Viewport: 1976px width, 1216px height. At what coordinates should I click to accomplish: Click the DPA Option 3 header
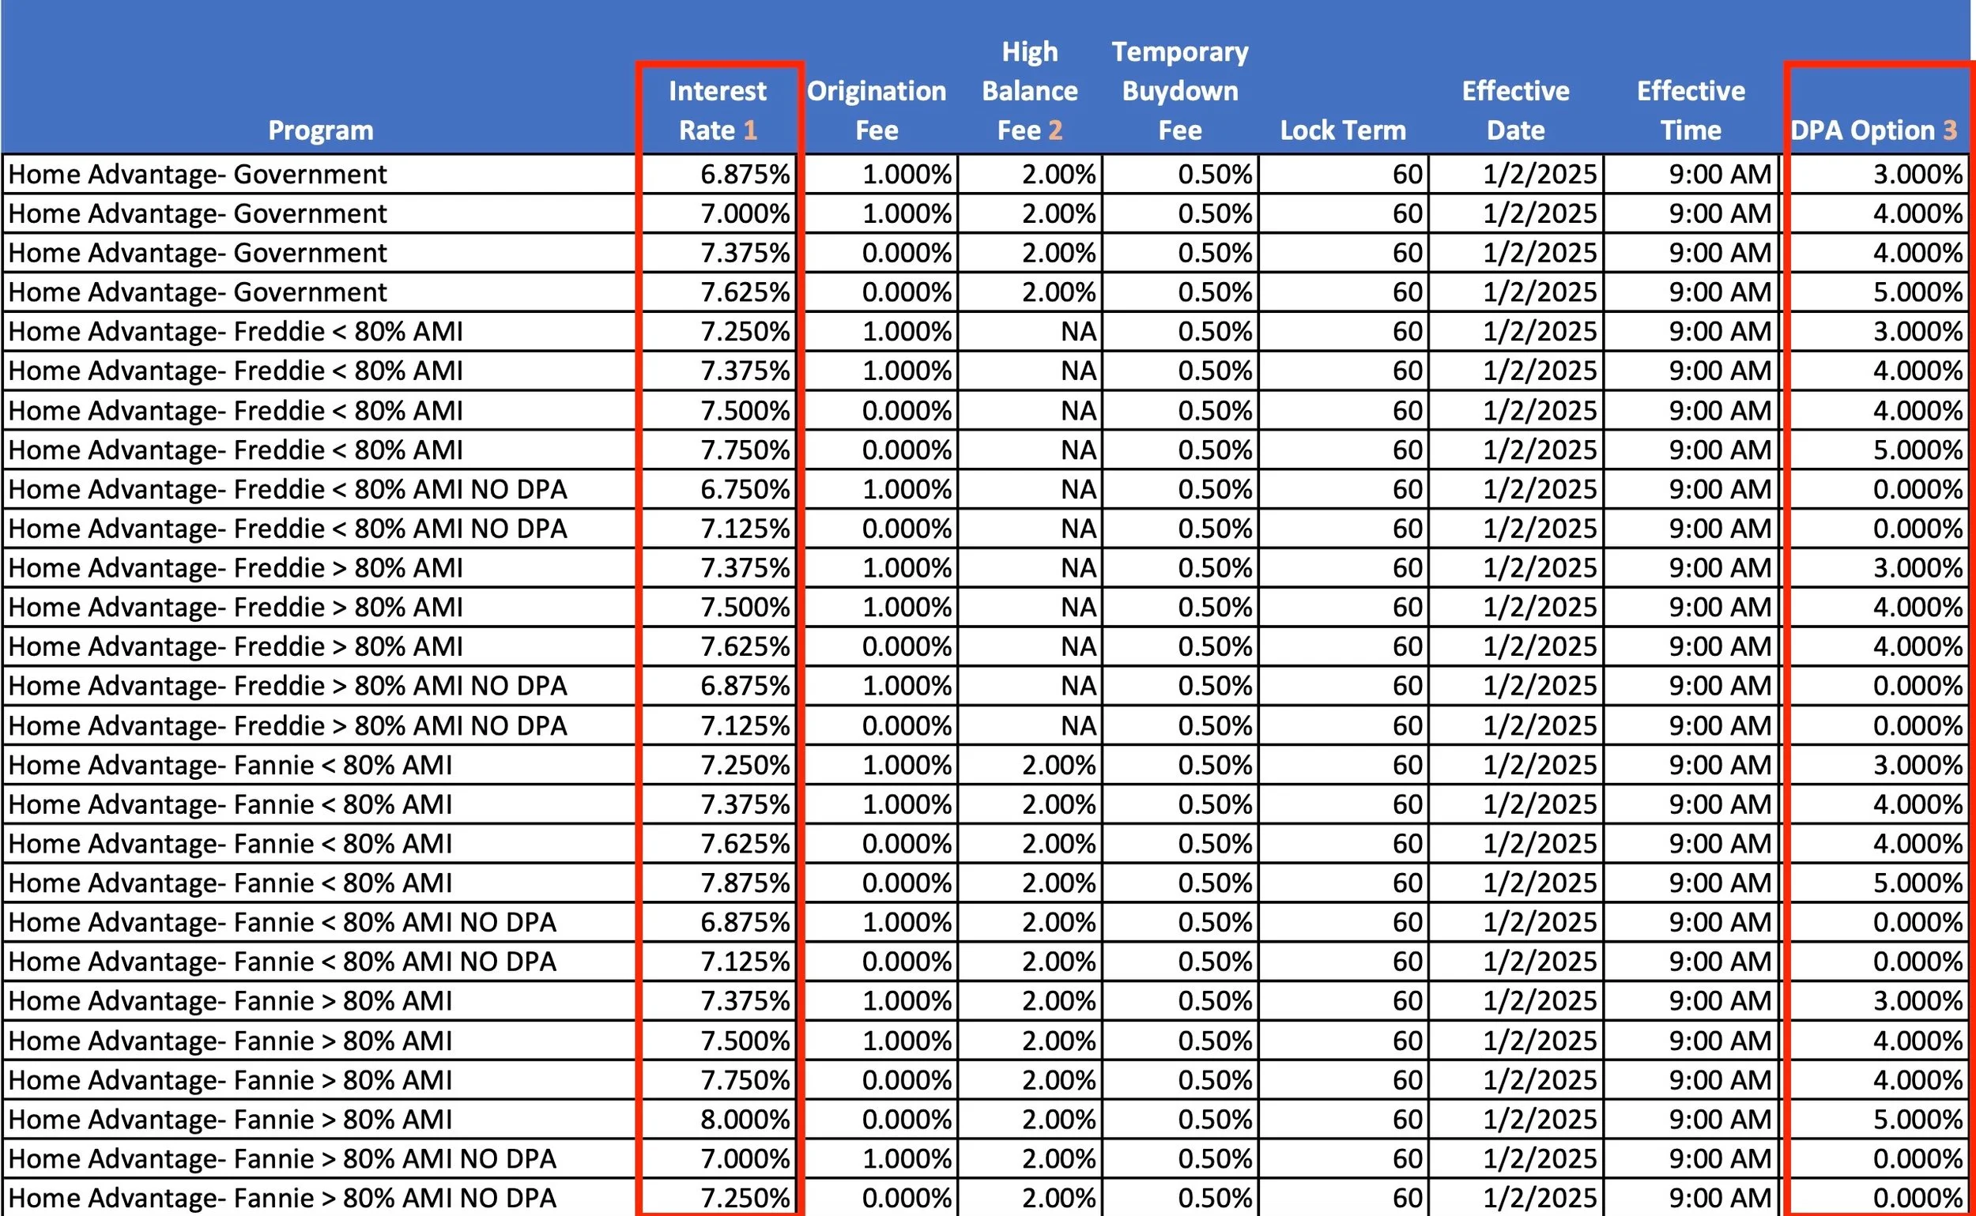pos(1873,130)
